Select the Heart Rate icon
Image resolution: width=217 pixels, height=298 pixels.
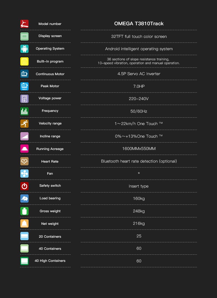click(x=24, y=161)
